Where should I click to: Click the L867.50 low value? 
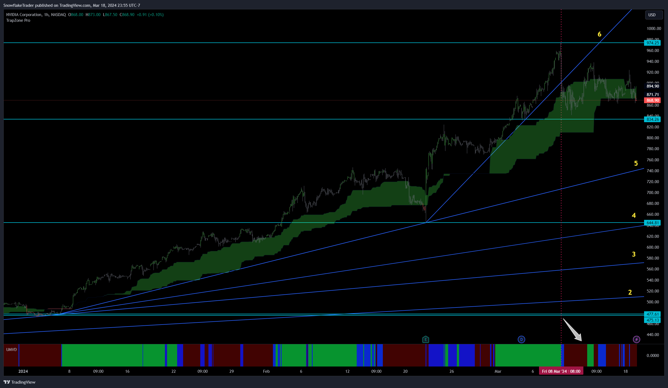tap(110, 15)
